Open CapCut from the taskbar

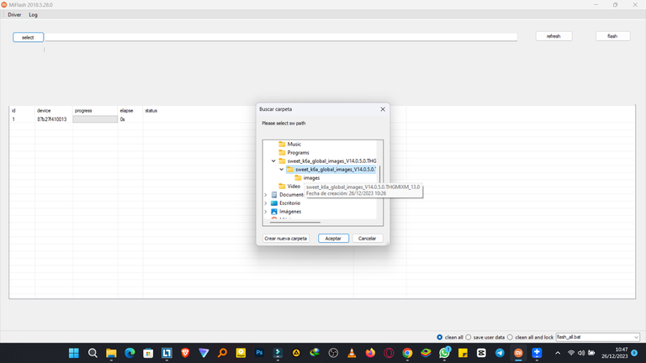481,353
